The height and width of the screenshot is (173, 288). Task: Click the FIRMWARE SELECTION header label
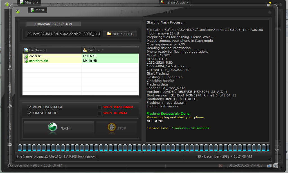click(x=53, y=24)
